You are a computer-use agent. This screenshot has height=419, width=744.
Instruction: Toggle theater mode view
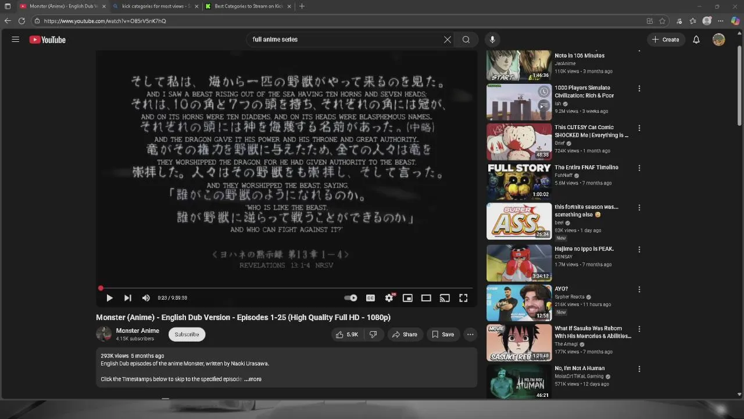point(426,298)
